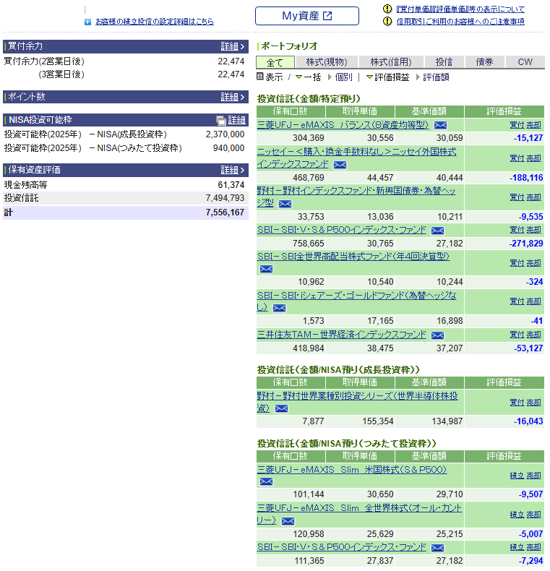Click mail icon beside 野村インデックスファンド・新興国債券
Image resolution: width=550 pixels, height=571 pixels.
click(285, 204)
